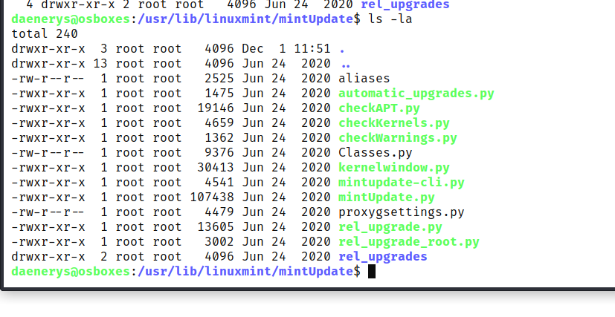This screenshot has width=615, height=317.
Task: Click the terminal cursor at the prompt
Action: click(x=372, y=271)
